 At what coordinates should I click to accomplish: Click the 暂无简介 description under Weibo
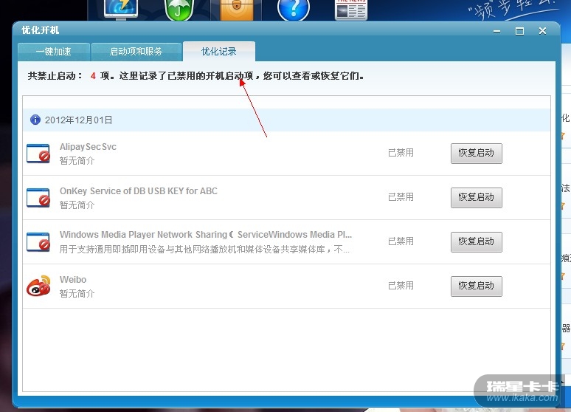coord(77,294)
